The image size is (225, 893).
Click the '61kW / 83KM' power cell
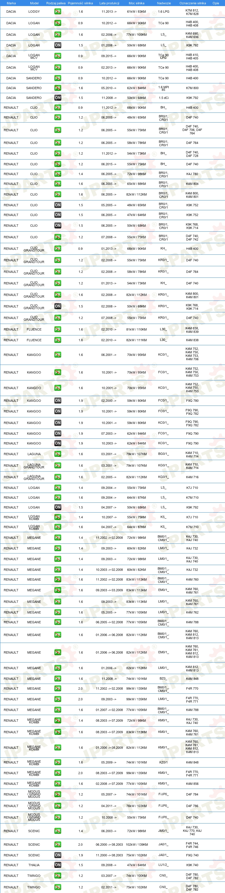pos(136,12)
